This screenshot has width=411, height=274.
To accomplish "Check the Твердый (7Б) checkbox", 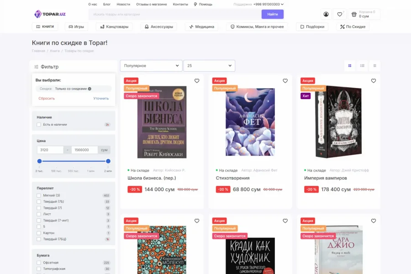I will [x=39, y=202].
